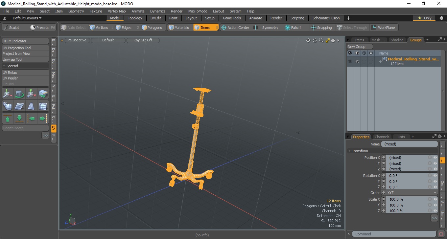
Task: Click the viewport maximize arrows icon
Action: pos(327,40)
